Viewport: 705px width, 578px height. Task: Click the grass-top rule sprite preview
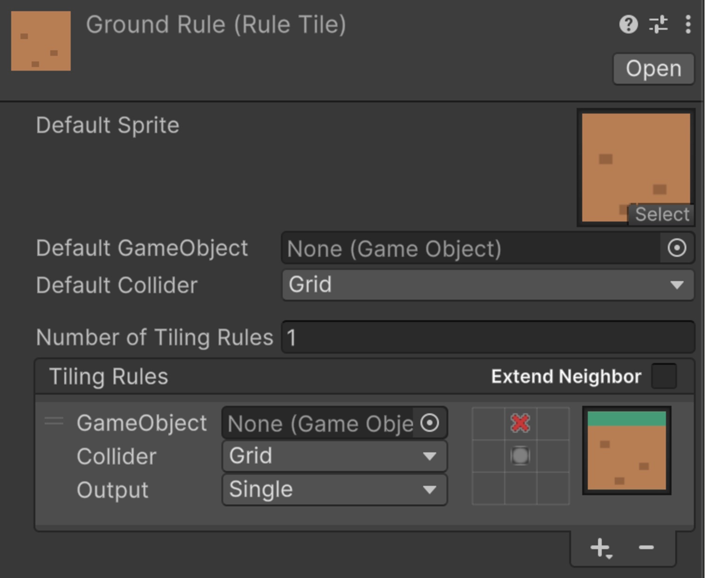click(626, 450)
